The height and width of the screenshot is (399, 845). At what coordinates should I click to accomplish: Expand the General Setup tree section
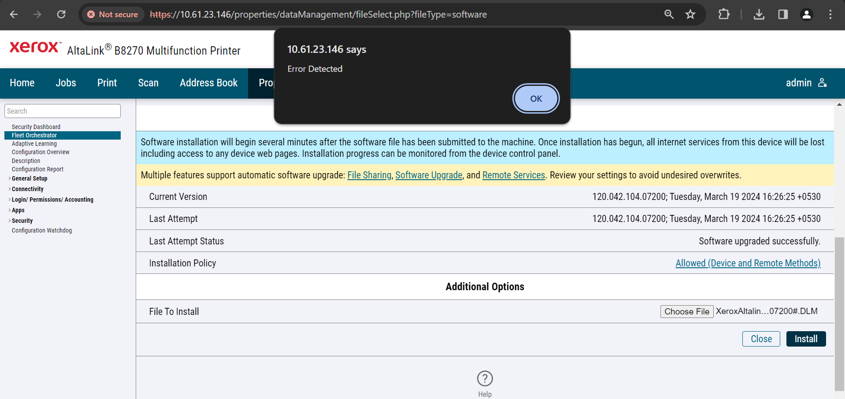pyautogui.click(x=10, y=178)
